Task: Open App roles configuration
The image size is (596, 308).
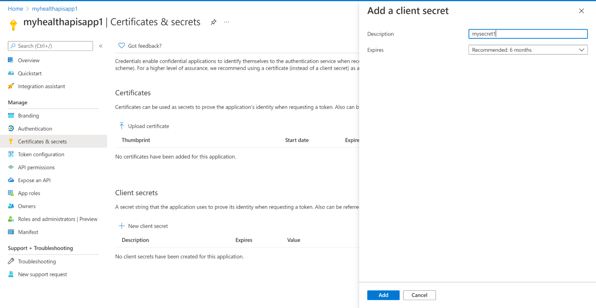Action: [x=29, y=193]
